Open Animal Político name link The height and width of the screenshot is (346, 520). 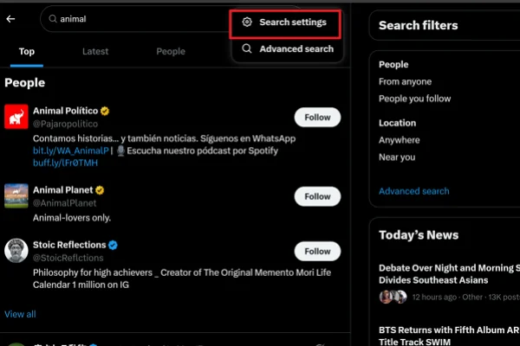(x=65, y=111)
